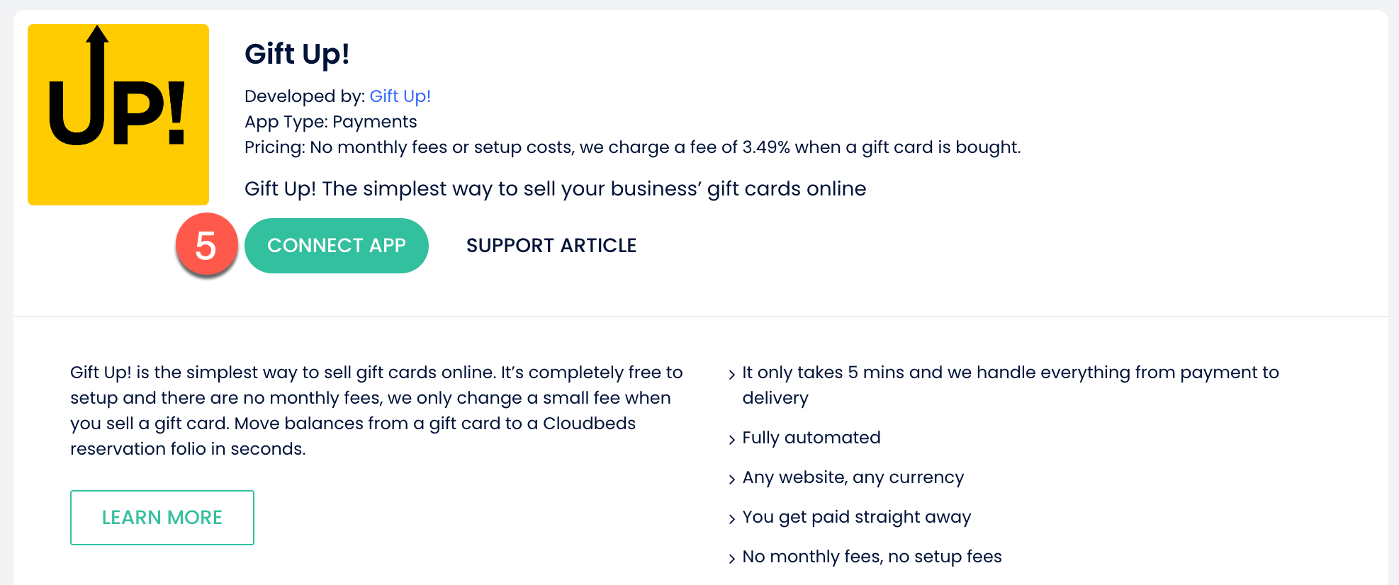Click the chevron beside "It only takes 5 mins"
The image size is (1399, 585).
732,375
